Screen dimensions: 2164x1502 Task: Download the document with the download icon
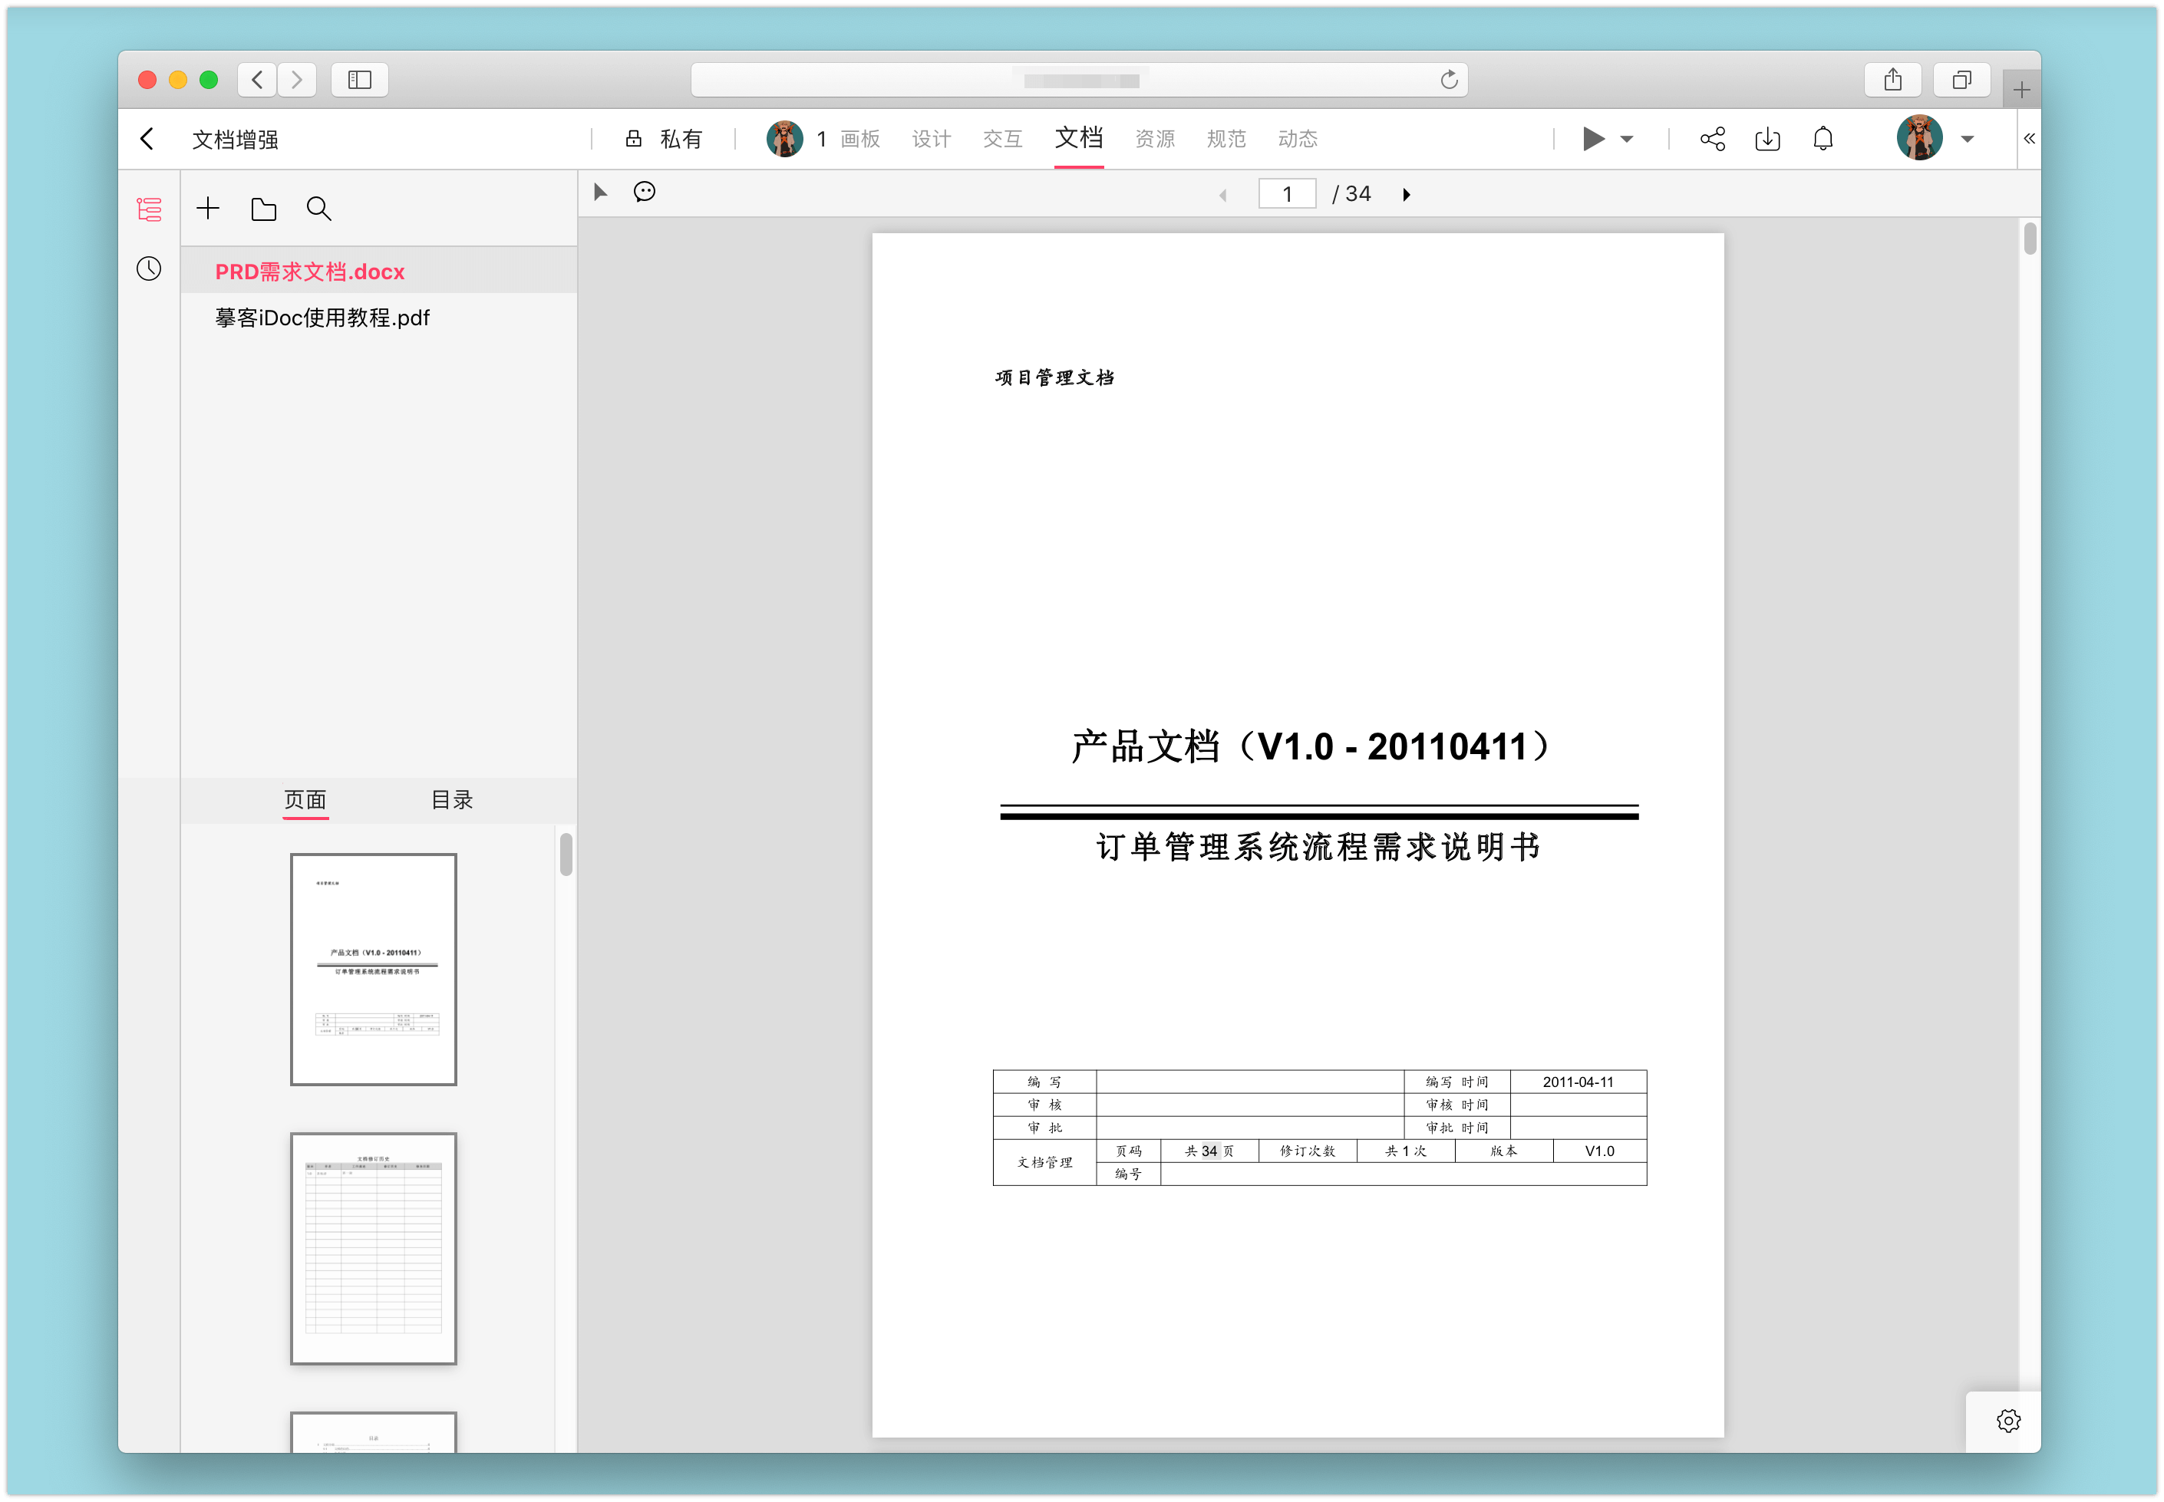1768,140
